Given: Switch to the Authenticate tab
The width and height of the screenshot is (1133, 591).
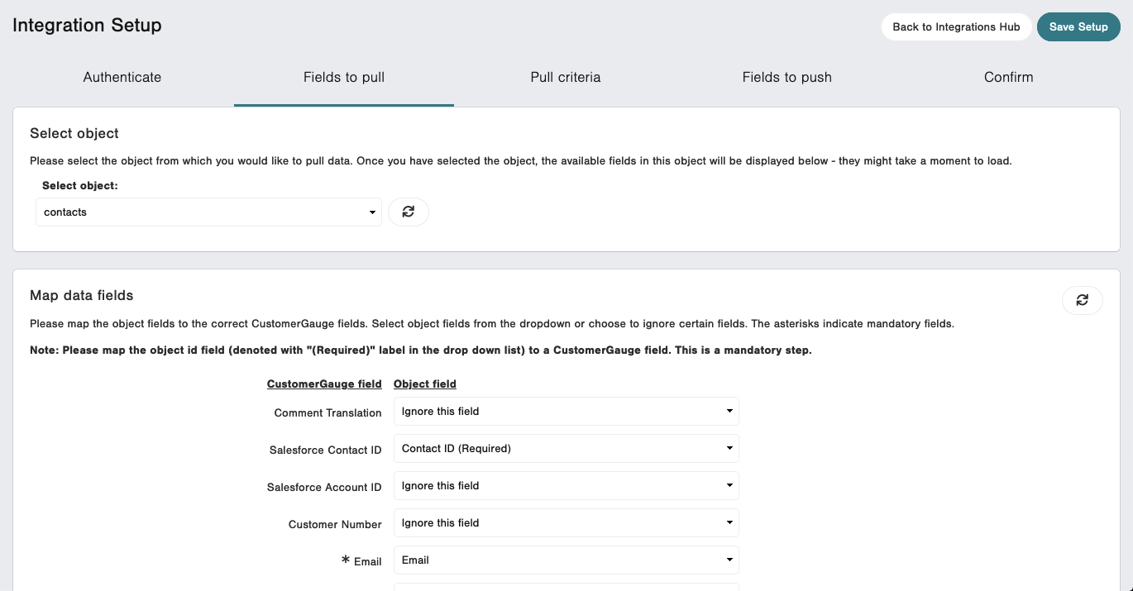Looking at the screenshot, I should coord(122,78).
